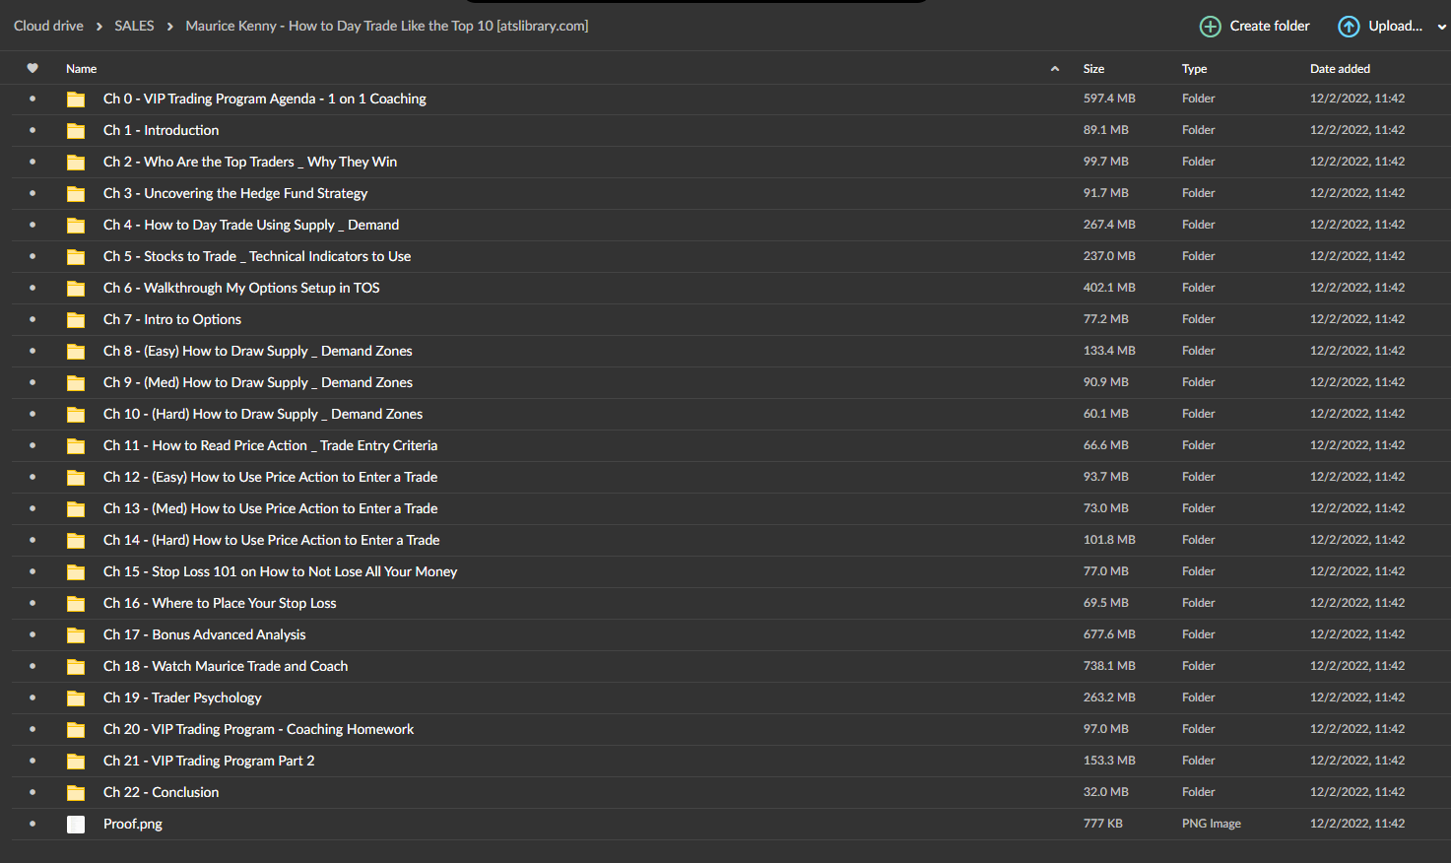Open the Upload dropdown chevron

[x=1442, y=28]
